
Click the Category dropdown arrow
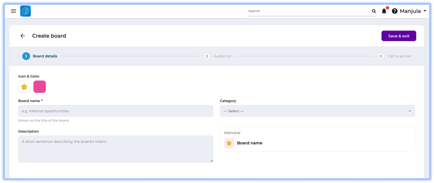pos(410,111)
